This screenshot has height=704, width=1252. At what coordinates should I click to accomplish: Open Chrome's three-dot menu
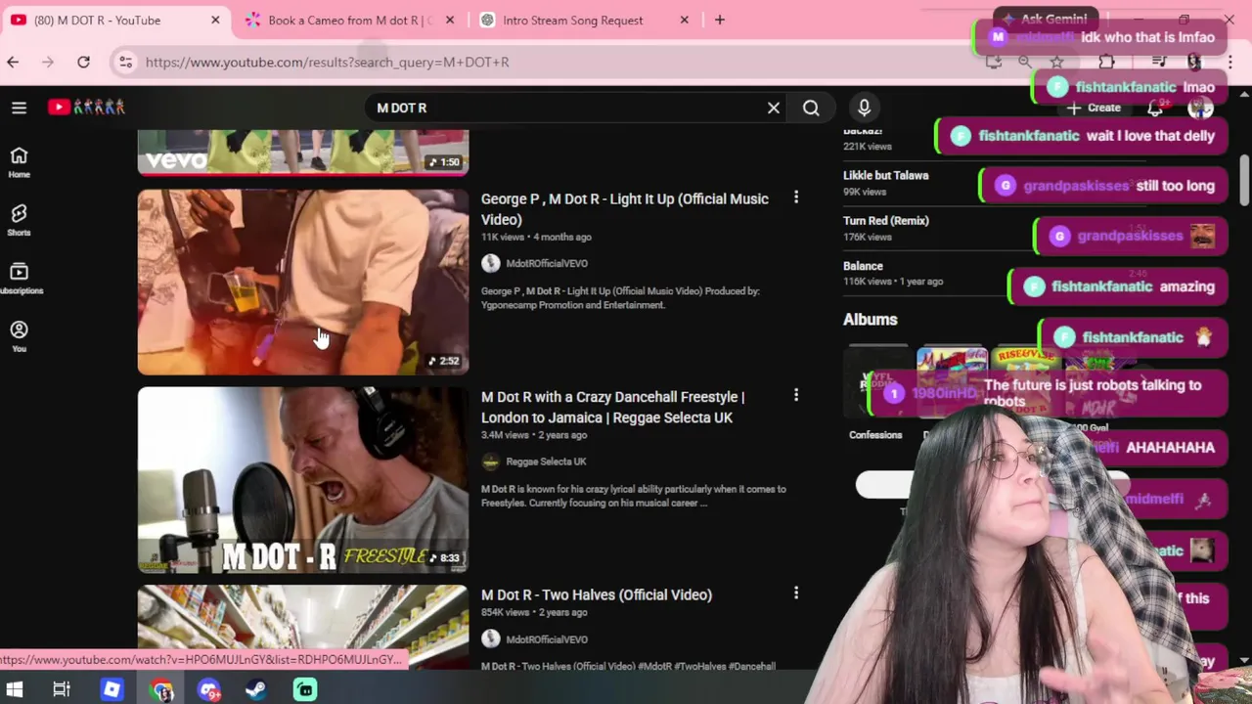1230,62
